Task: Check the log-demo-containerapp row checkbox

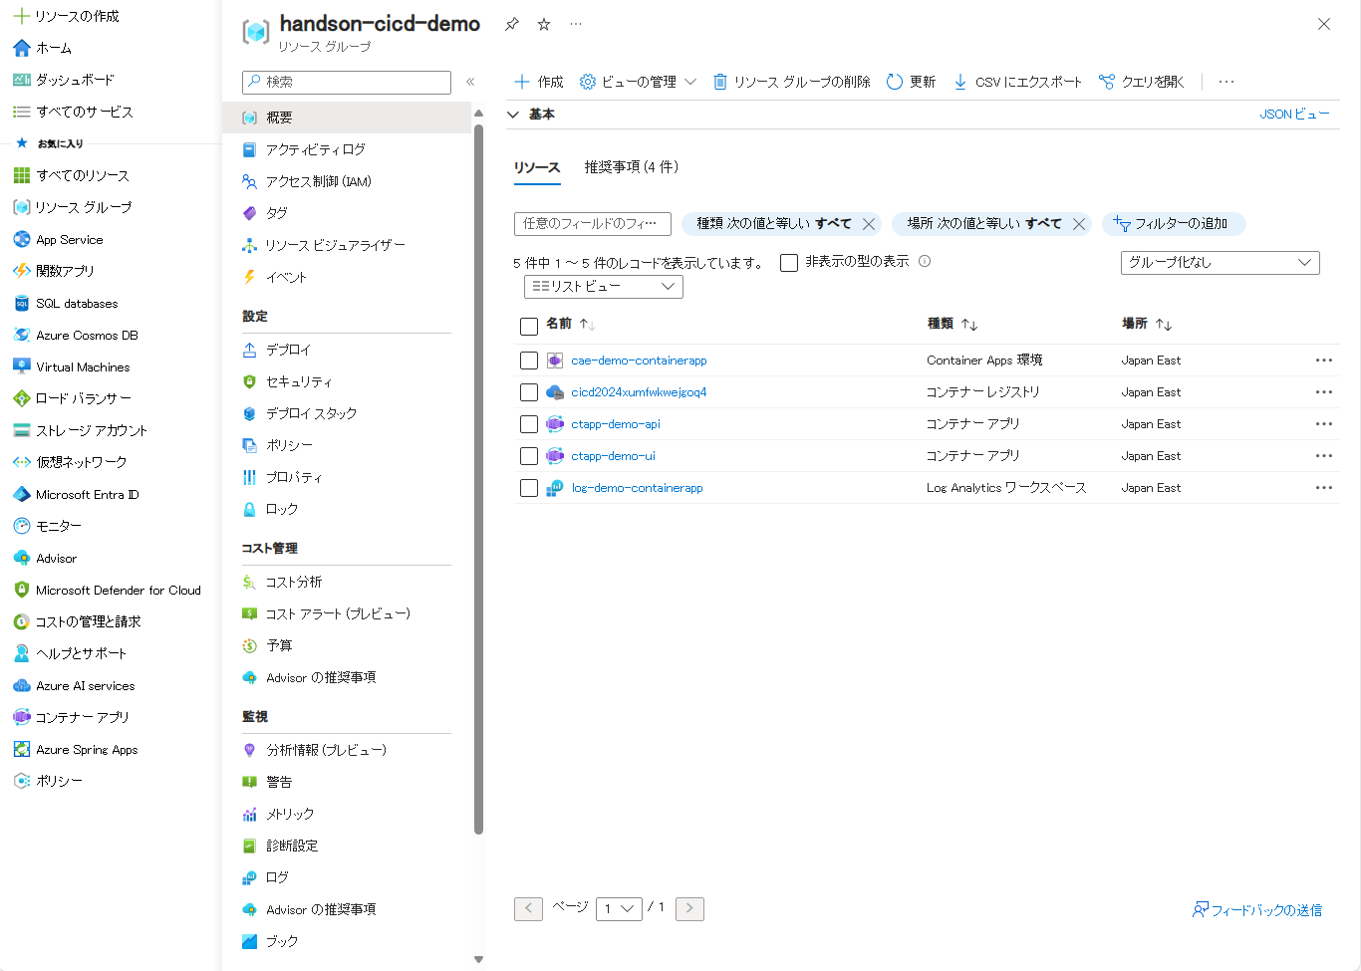Action: (529, 488)
